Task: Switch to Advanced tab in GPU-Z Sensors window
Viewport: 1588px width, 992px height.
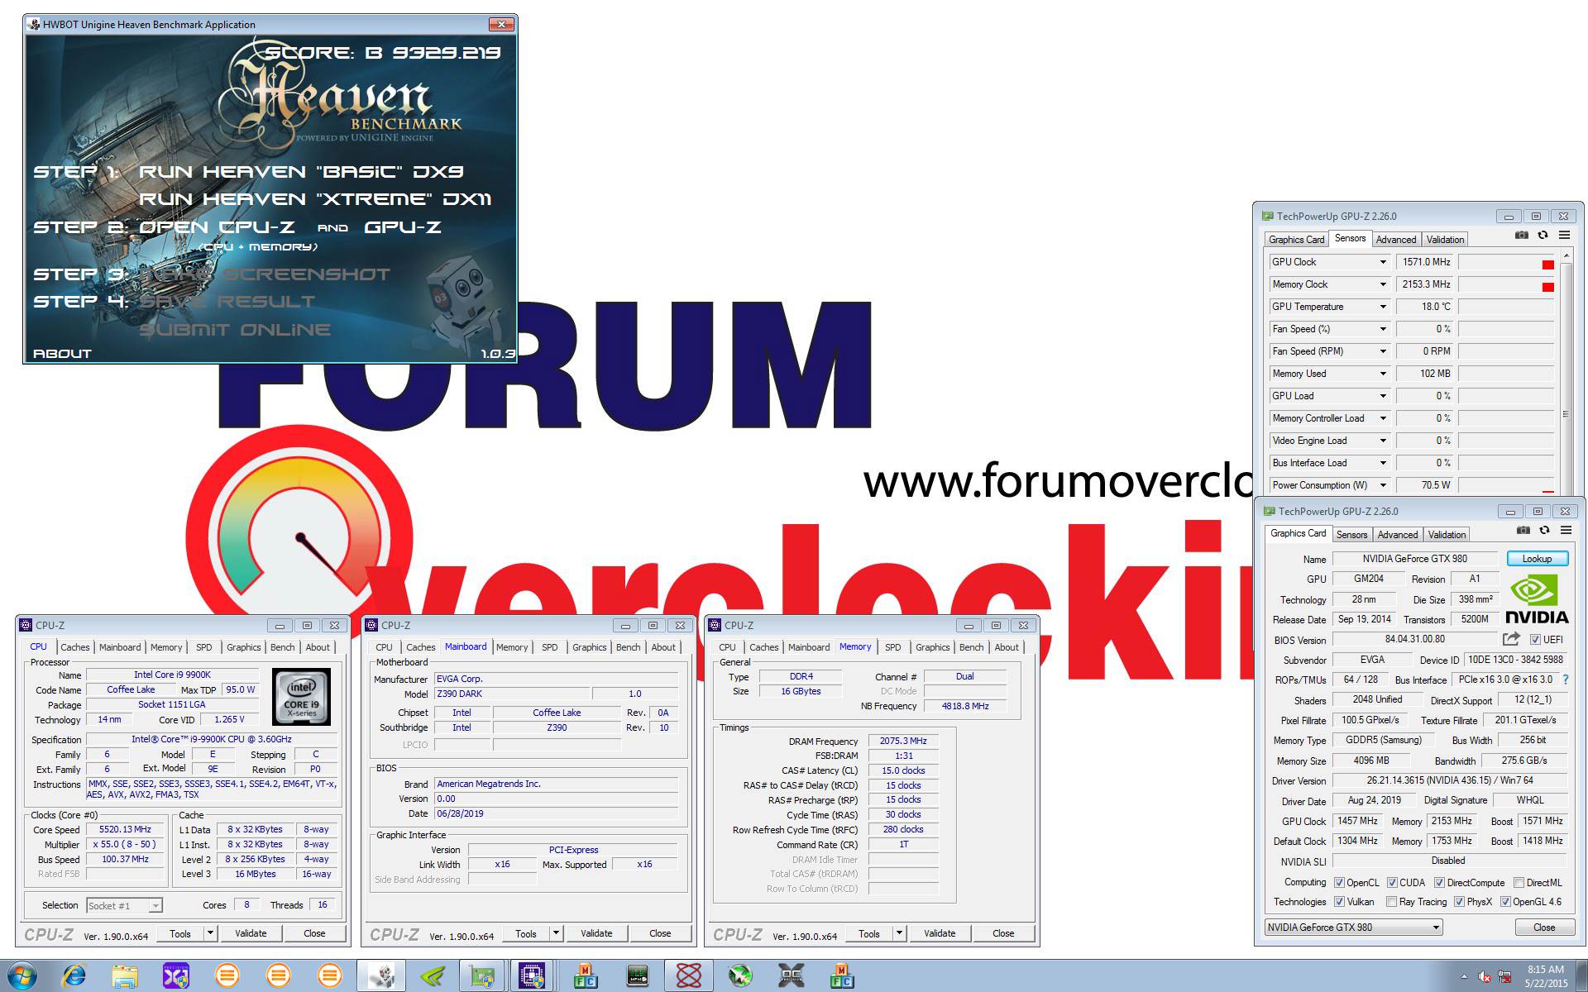Action: coord(1396,239)
